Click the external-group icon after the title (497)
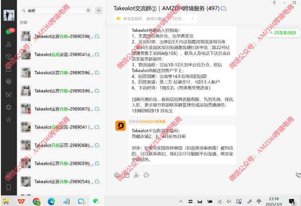301x206 pixels. (224, 8)
